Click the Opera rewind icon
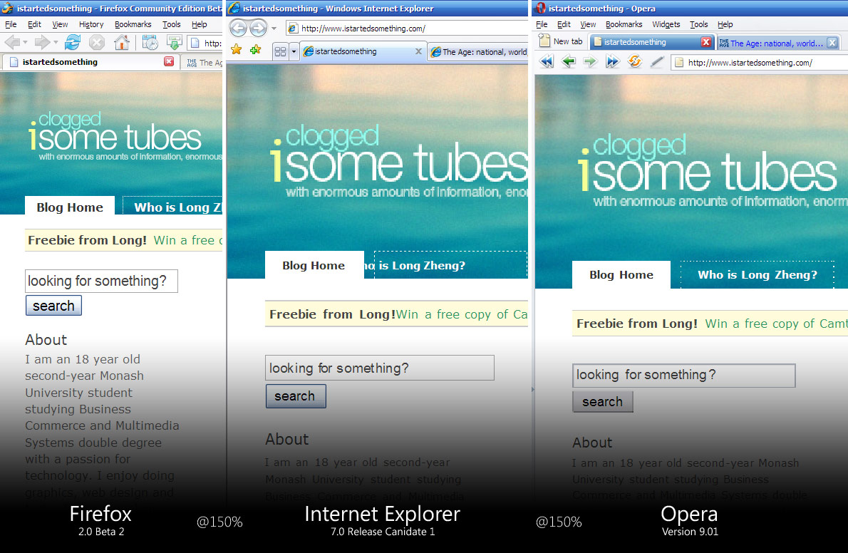The width and height of the screenshot is (848, 553). click(547, 62)
